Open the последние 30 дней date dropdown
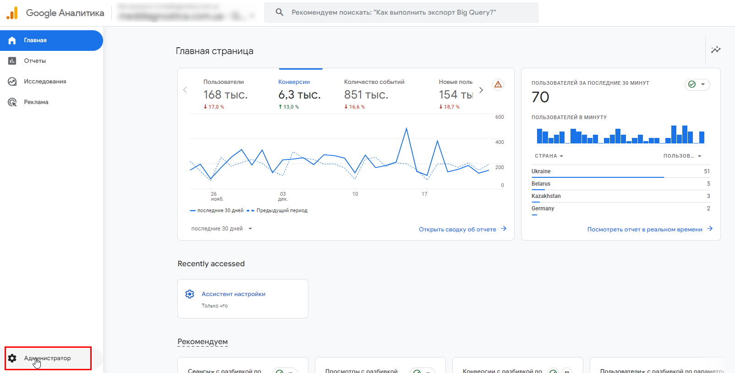The height and width of the screenshot is (373, 735). (222, 229)
